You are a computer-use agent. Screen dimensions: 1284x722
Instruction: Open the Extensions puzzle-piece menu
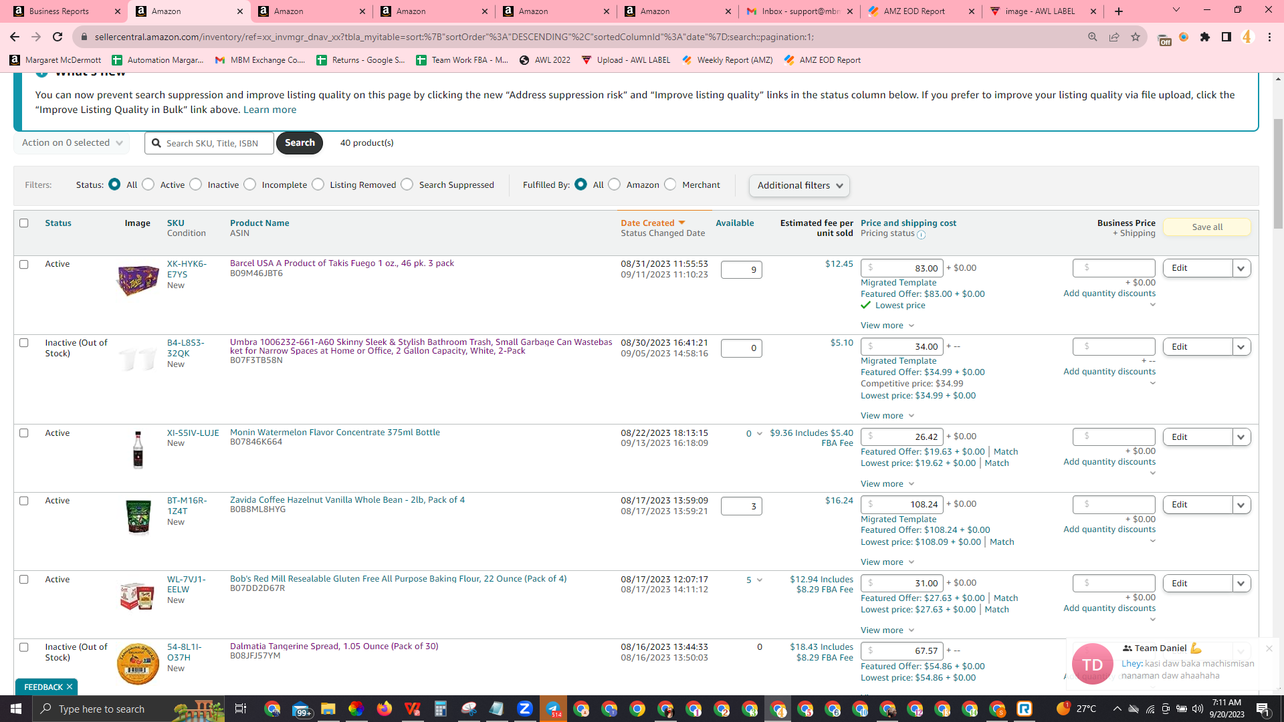click(x=1205, y=37)
